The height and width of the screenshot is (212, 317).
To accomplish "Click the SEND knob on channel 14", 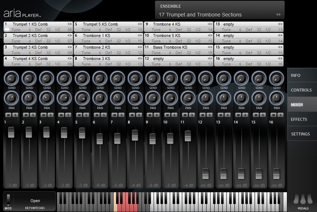I will pos(241,78).
